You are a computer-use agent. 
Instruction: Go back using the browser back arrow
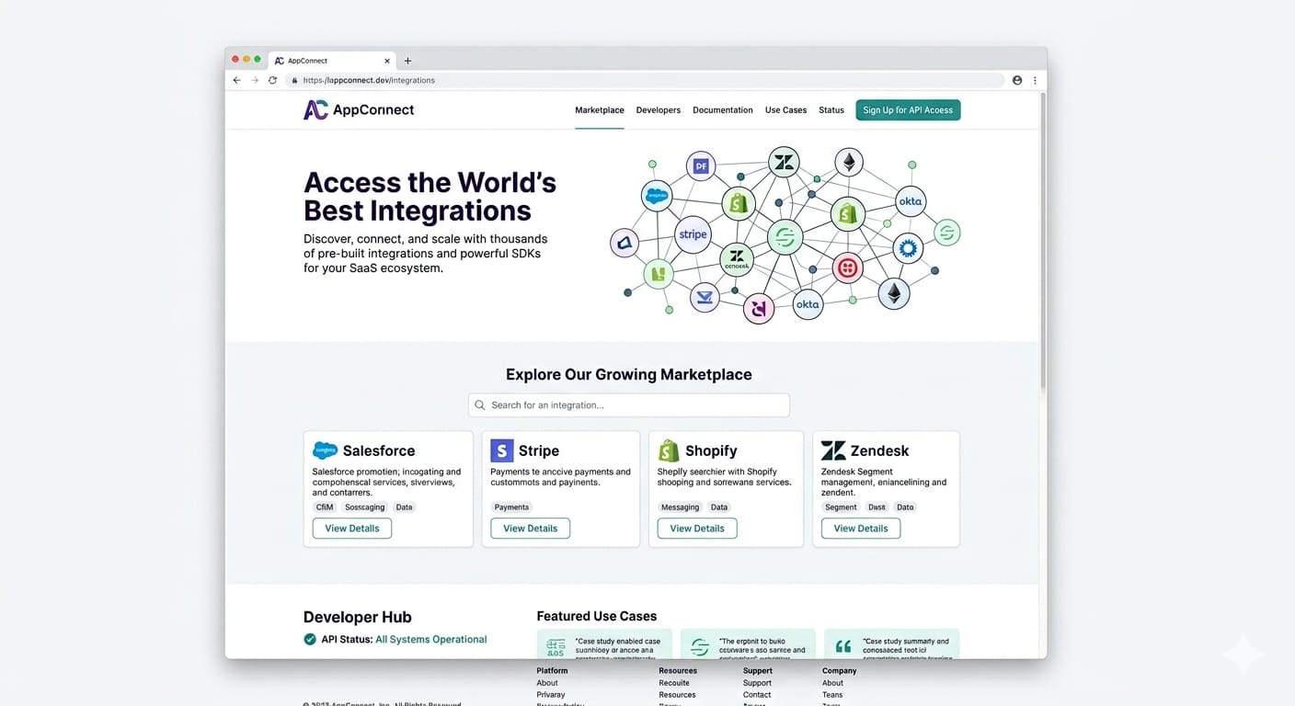pyautogui.click(x=236, y=81)
